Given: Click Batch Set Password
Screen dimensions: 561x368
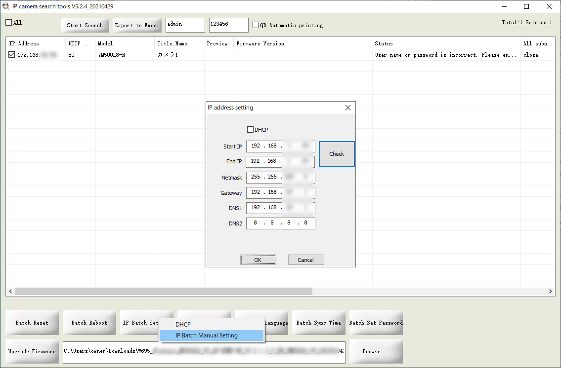Looking at the screenshot, I should click(376, 323).
